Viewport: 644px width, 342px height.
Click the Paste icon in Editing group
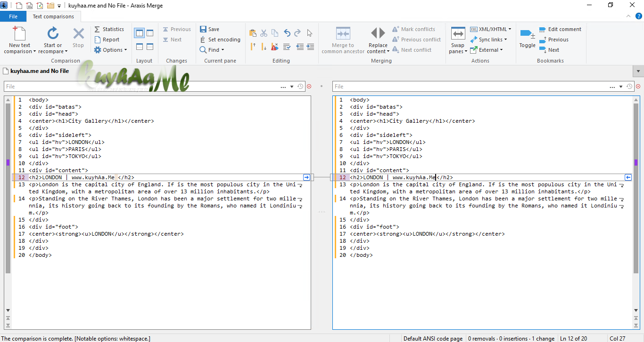pos(253,33)
